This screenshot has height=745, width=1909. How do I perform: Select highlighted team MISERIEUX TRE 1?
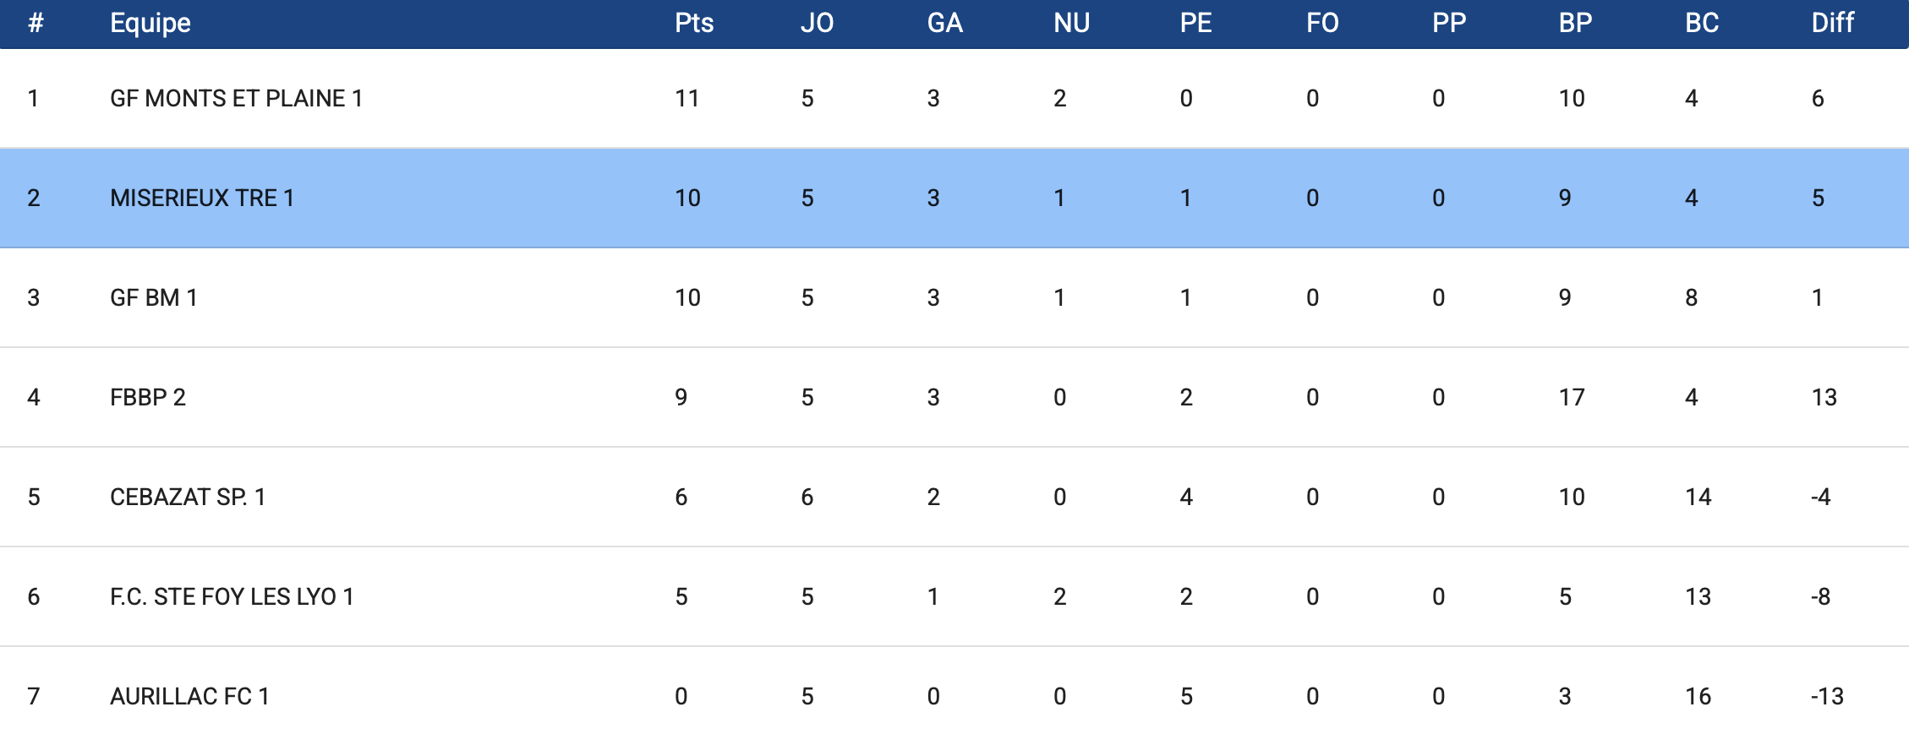click(202, 198)
